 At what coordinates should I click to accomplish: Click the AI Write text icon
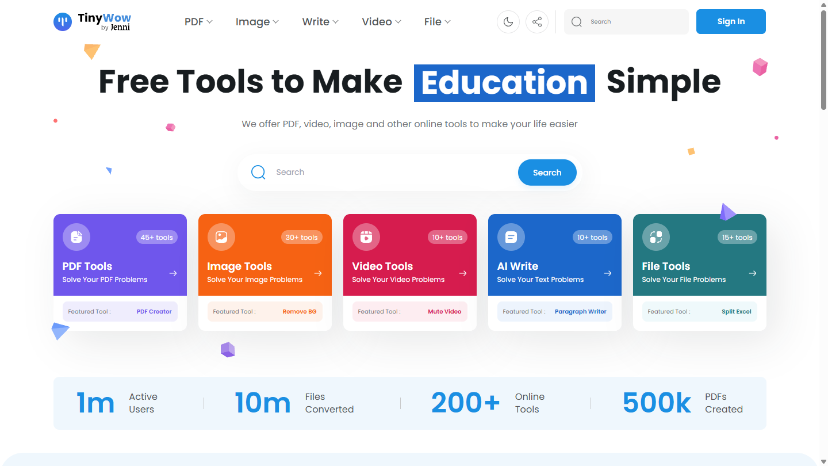tap(511, 237)
